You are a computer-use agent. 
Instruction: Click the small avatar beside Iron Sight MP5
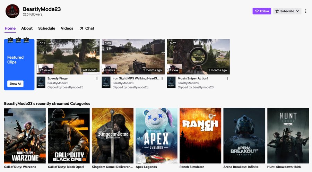(x=106, y=83)
